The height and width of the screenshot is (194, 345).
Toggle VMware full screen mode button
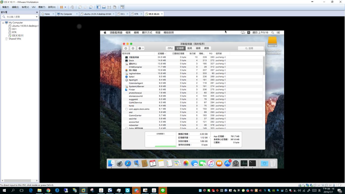(x=109, y=7)
